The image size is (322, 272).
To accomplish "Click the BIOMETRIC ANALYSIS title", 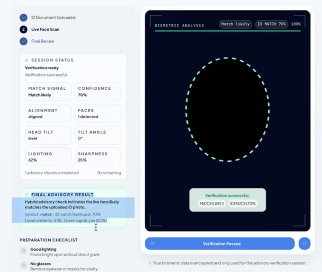I will 179,26.
